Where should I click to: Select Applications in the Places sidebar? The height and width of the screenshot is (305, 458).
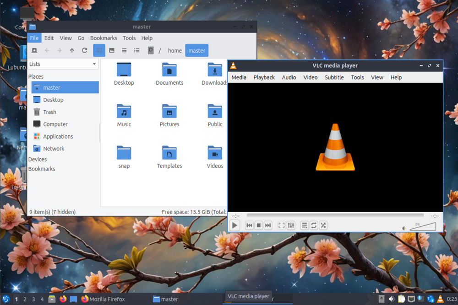click(58, 136)
